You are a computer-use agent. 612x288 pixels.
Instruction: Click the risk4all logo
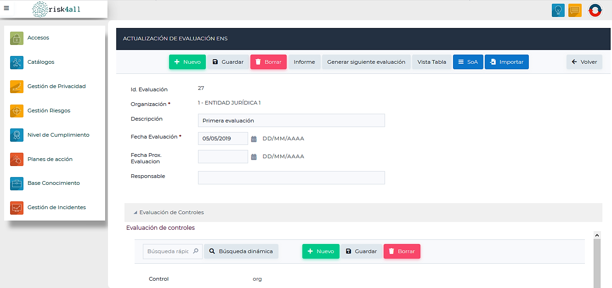coord(57,9)
